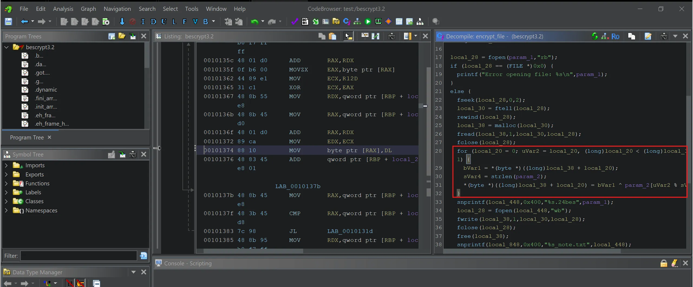Click the Disassemble 'D' toolbar icon
This screenshot has height=287, width=693.
pyautogui.click(x=153, y=22)
